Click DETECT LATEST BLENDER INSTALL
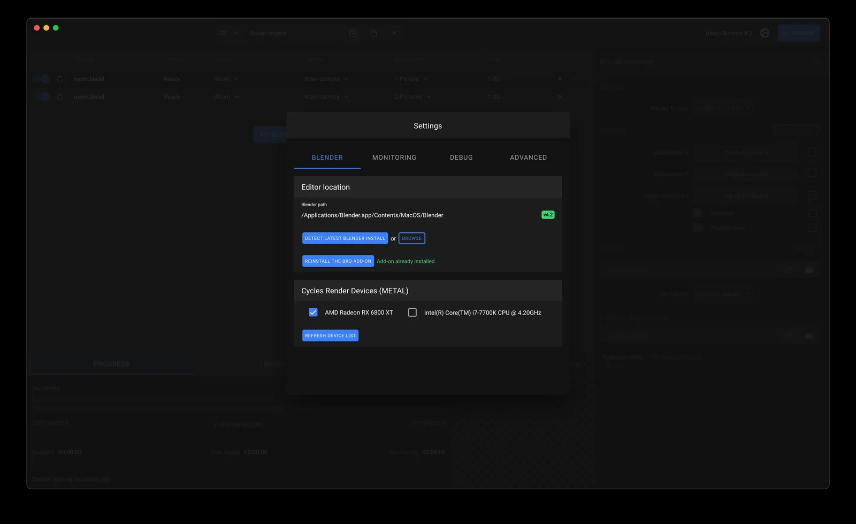 [x=345, y=238]
